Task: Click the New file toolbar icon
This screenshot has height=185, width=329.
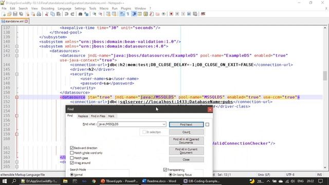Action: [4, 14]
